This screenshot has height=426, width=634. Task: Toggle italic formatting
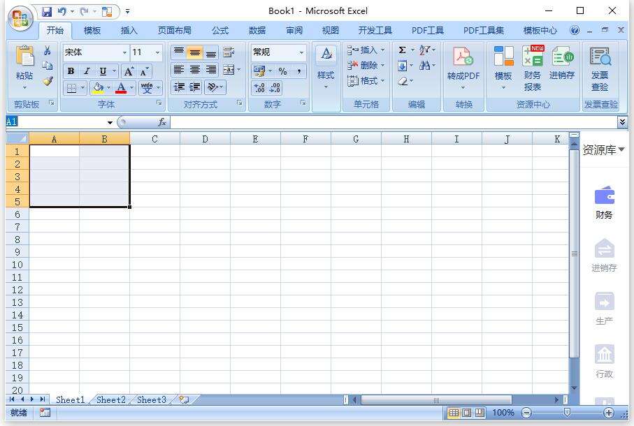[x=87, y=71]
